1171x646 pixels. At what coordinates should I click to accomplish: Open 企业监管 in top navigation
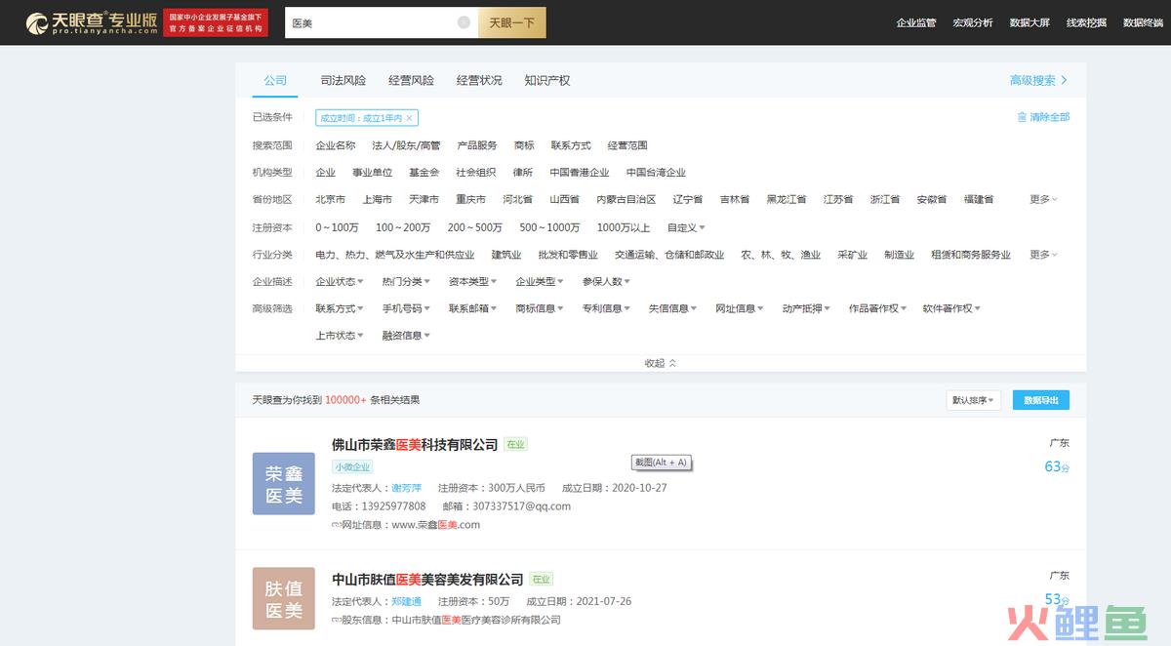tap(916, 22)
